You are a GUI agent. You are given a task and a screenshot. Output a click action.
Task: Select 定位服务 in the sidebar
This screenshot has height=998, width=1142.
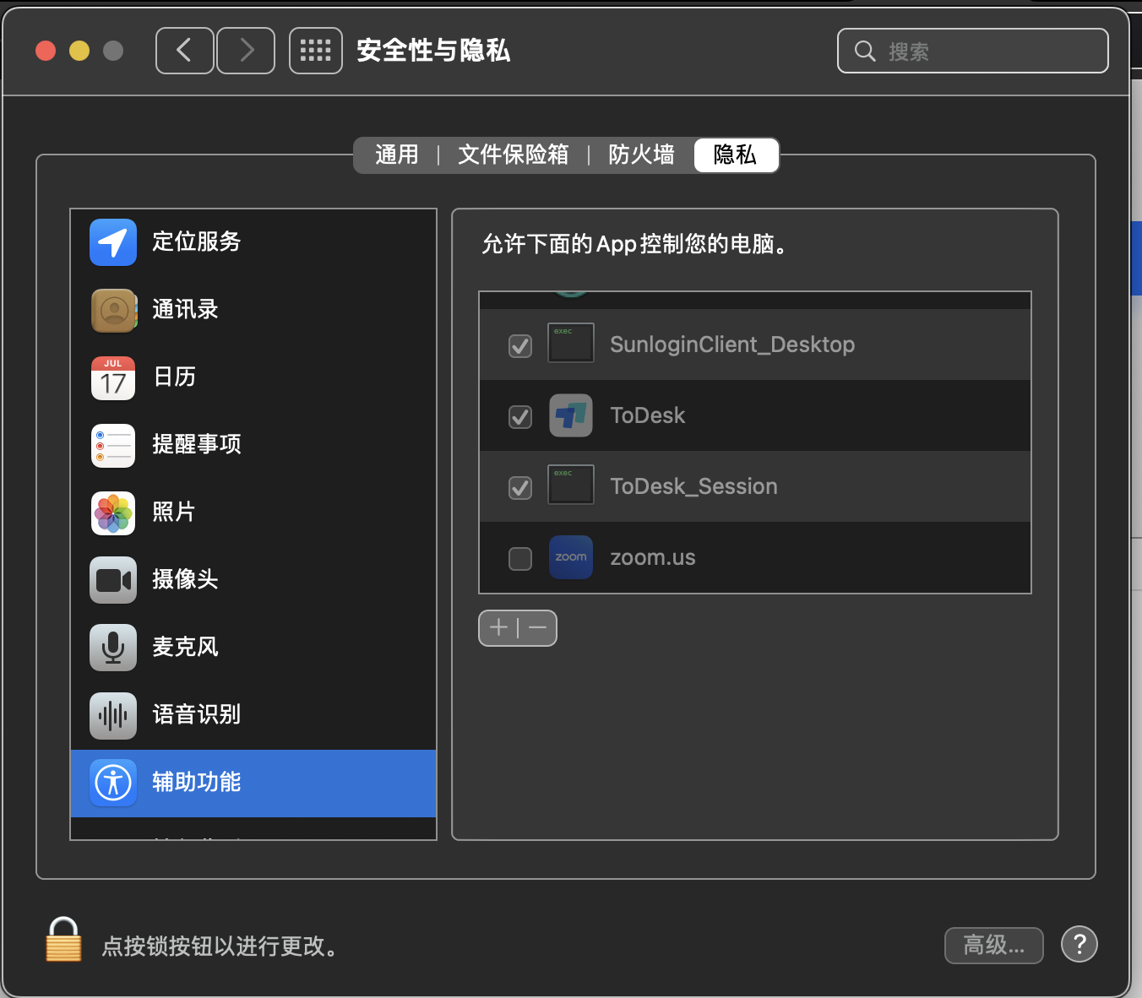tap(253, 242)
